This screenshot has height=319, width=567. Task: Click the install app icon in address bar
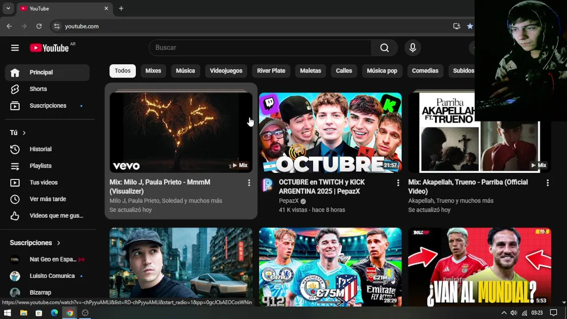(457, 26)
